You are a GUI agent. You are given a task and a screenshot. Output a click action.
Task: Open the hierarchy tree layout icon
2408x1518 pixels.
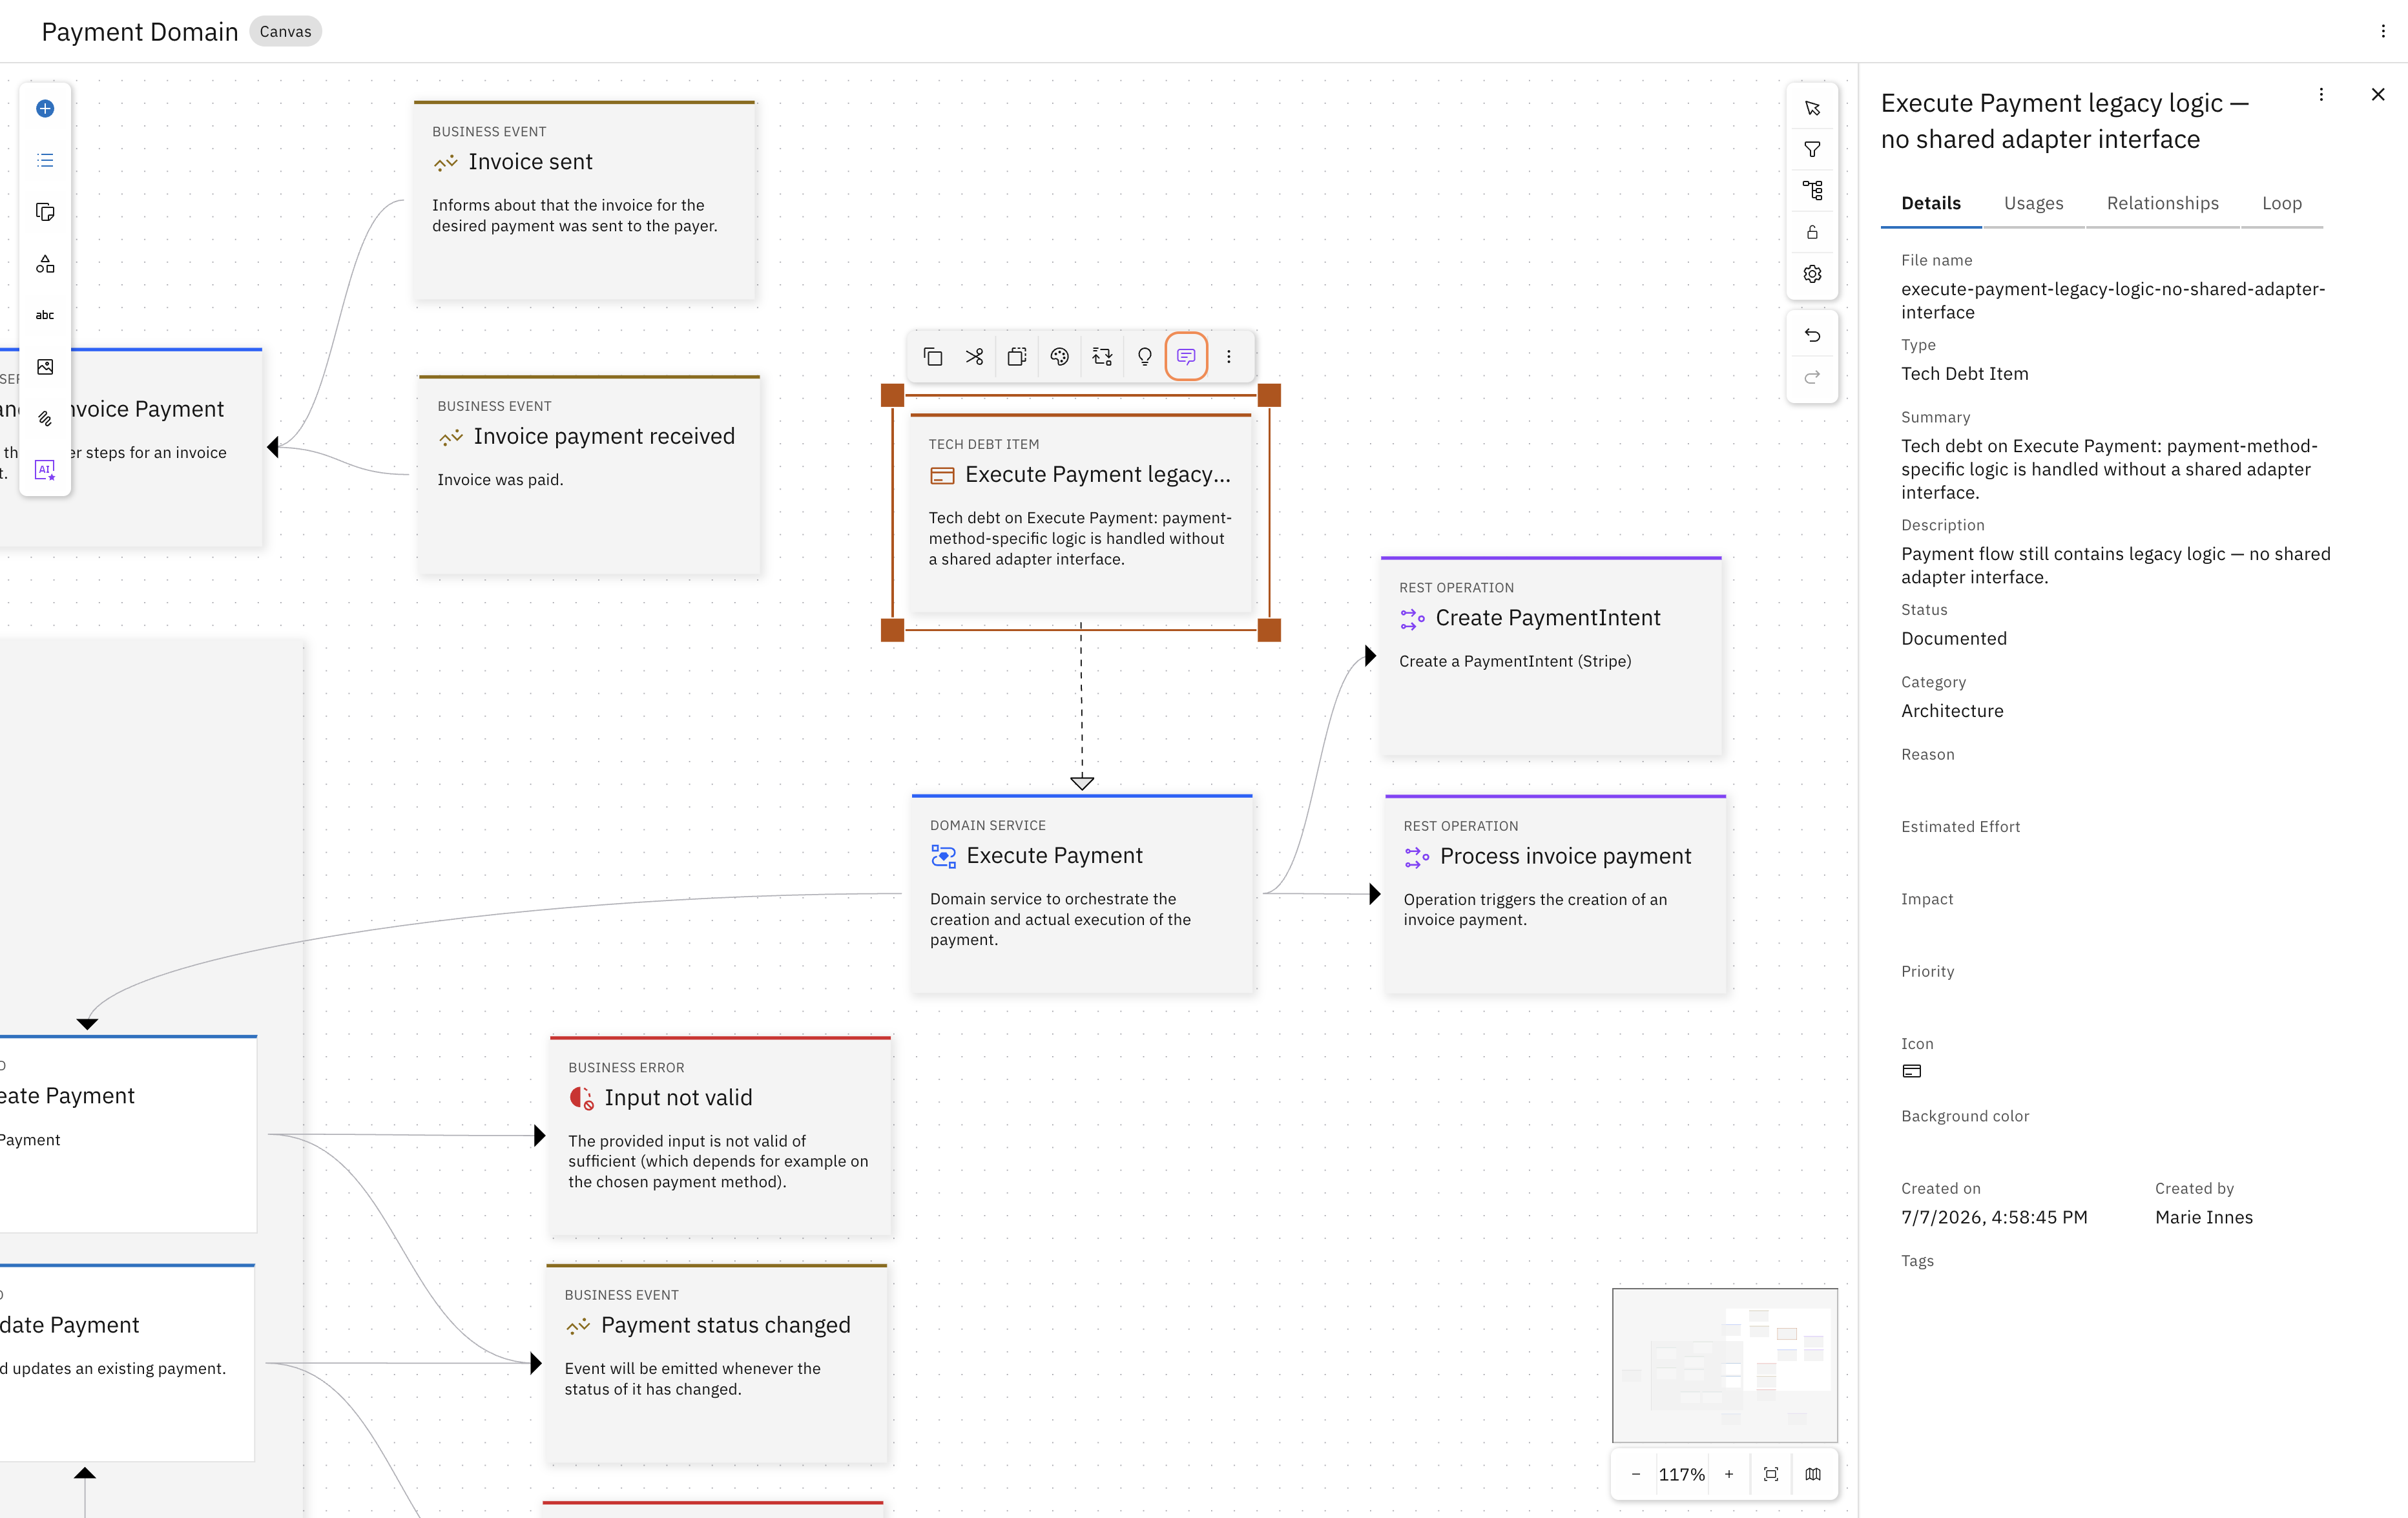coord(1812,191)
